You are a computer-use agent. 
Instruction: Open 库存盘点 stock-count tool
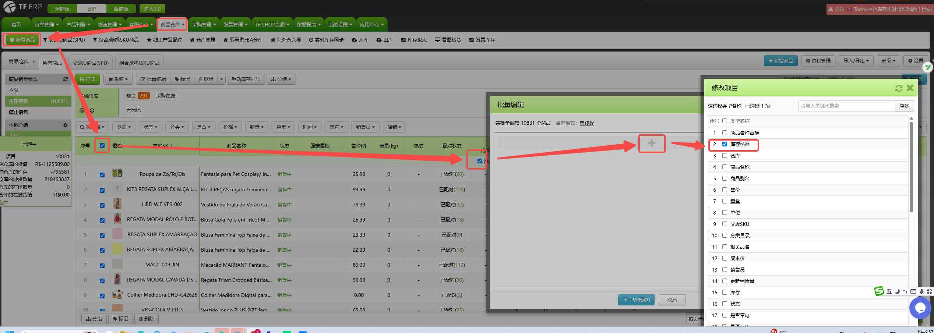413,40
